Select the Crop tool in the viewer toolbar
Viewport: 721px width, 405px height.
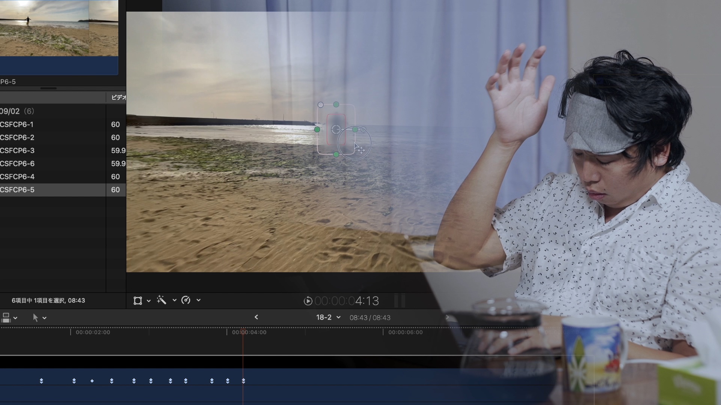[x=138, y=300]
